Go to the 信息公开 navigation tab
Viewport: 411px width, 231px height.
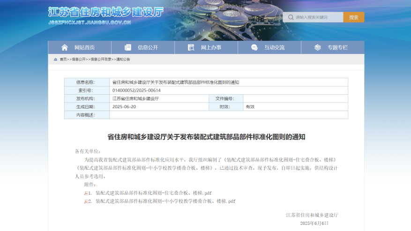148,47
